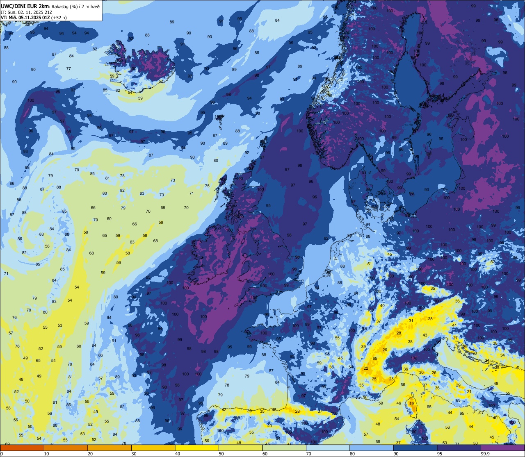The image size is (525, 457).
Task: Click the humidity value "77" west of Iceland
Action: pos(68,68)
